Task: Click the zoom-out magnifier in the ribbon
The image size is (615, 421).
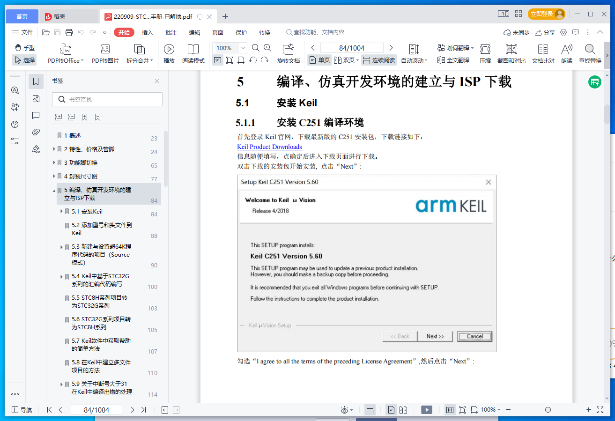Action: [256, 48]
